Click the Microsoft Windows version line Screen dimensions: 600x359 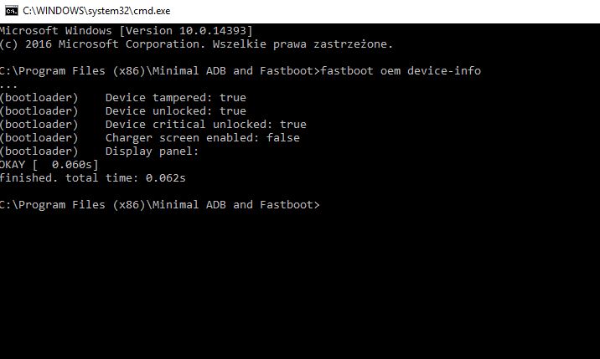(126, 30)
